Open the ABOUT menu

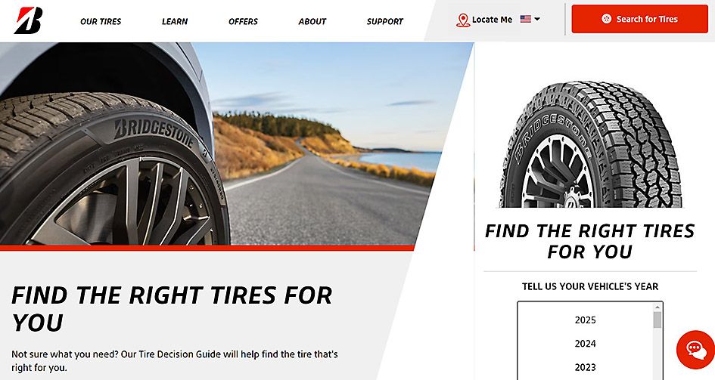[312, 21]
